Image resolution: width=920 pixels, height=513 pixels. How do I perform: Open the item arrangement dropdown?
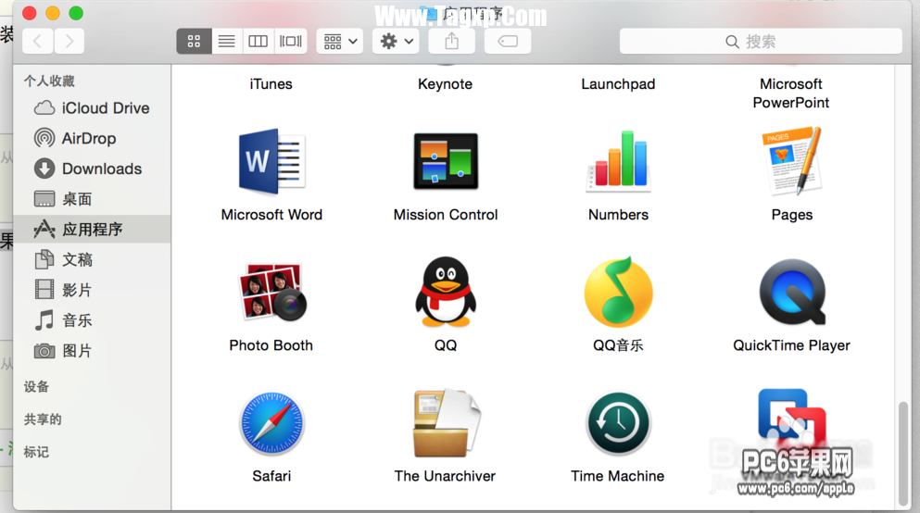click(x=340, y=41)
